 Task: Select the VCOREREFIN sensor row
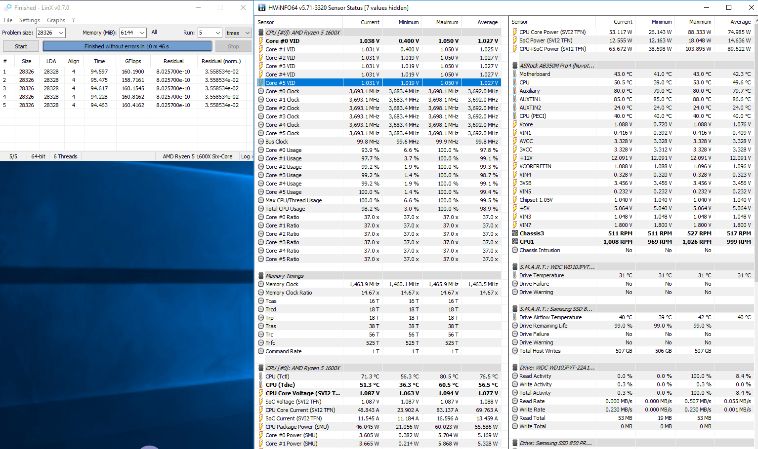pos(632,166)
